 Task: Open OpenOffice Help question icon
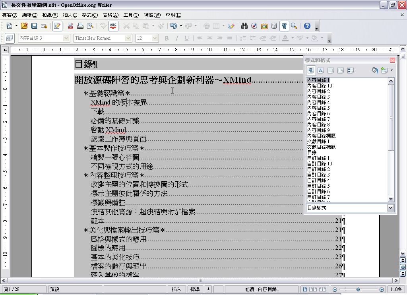pyautogui.click(x=307, y=26)
